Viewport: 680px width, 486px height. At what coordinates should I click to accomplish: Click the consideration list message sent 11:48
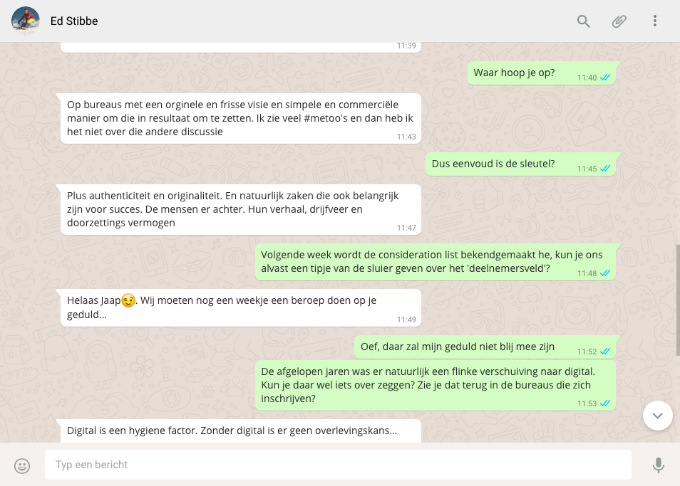coord(436,262)
